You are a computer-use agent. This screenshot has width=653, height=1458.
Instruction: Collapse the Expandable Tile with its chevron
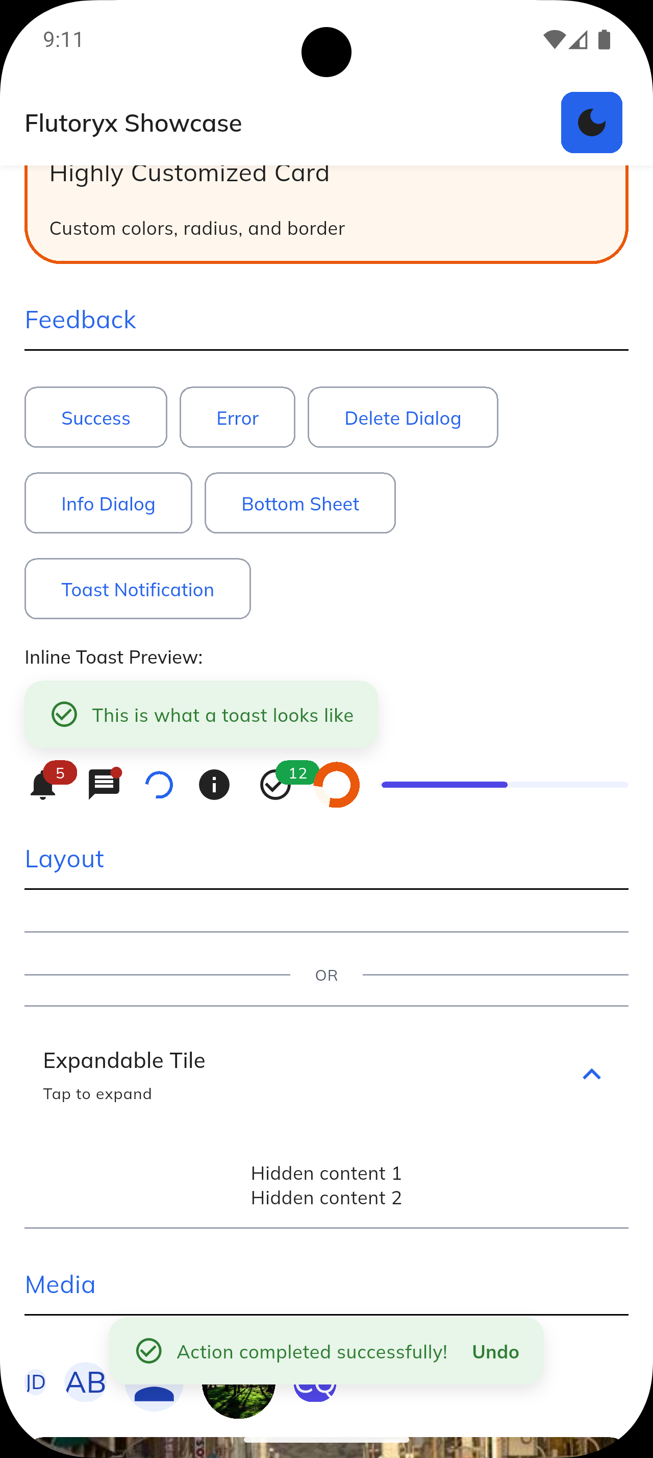coord(591,1074)
